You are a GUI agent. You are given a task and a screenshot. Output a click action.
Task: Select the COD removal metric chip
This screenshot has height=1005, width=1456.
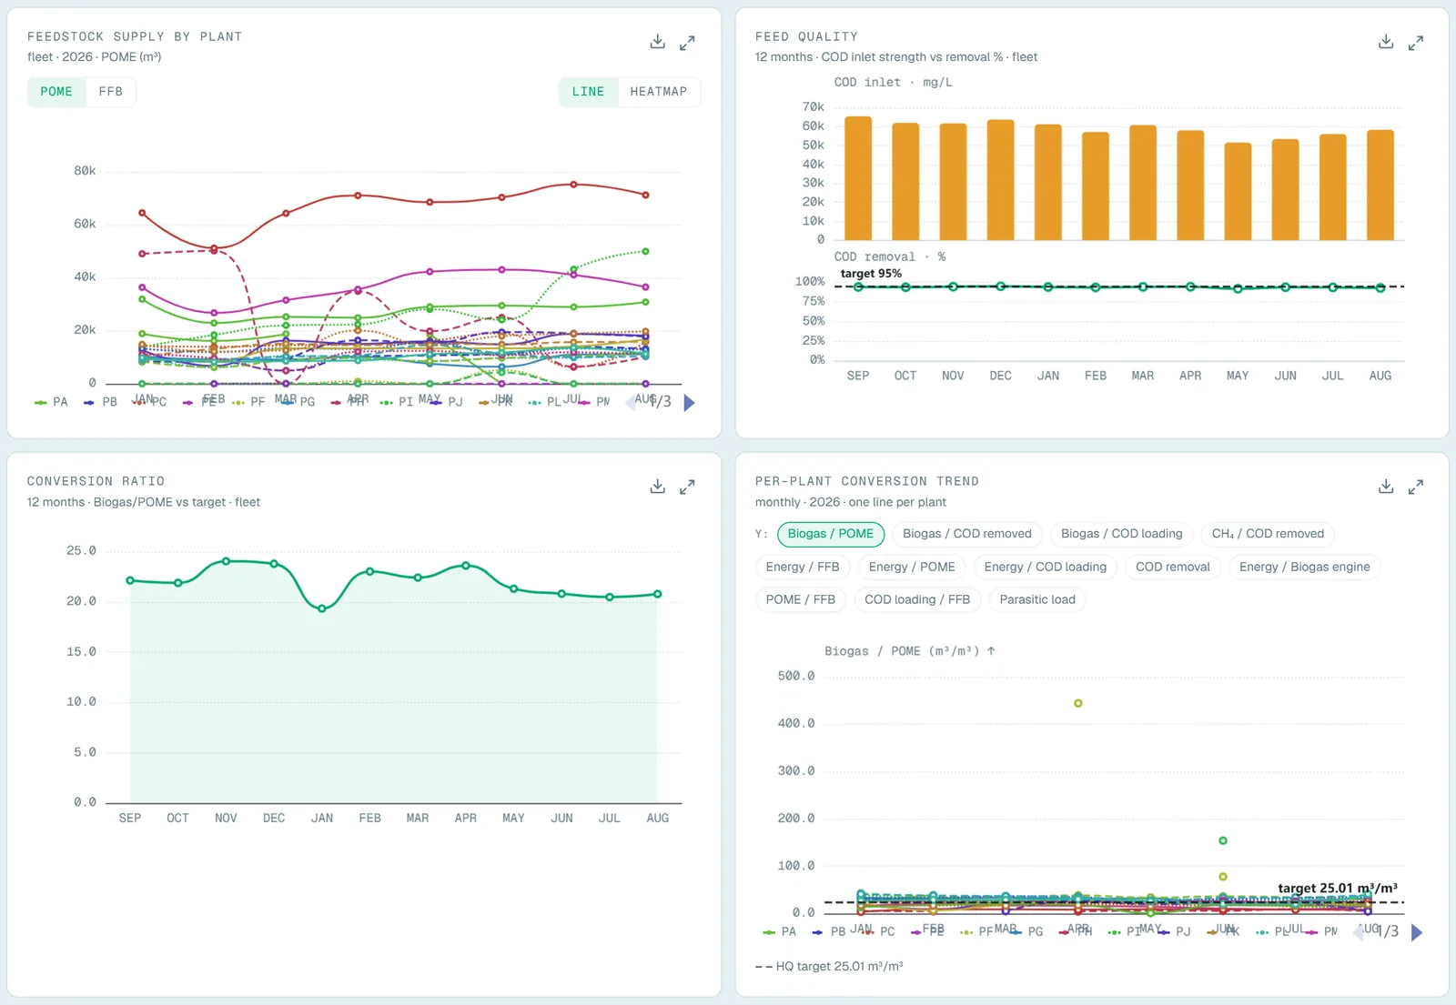pos(1173,567)
